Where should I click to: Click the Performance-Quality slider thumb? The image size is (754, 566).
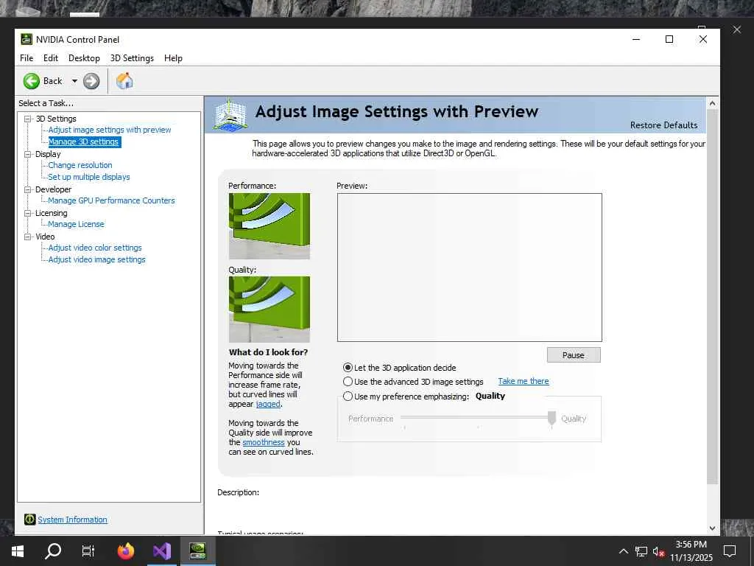coord(552,418)
